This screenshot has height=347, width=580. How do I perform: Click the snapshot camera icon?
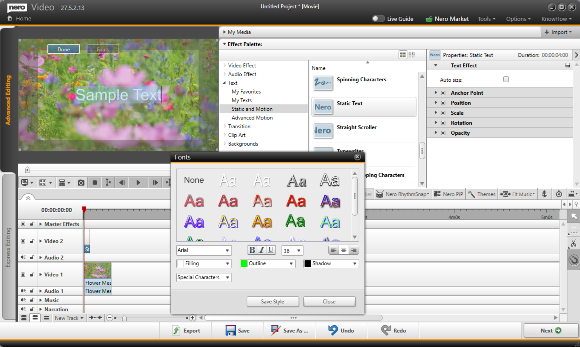(81, 182)
